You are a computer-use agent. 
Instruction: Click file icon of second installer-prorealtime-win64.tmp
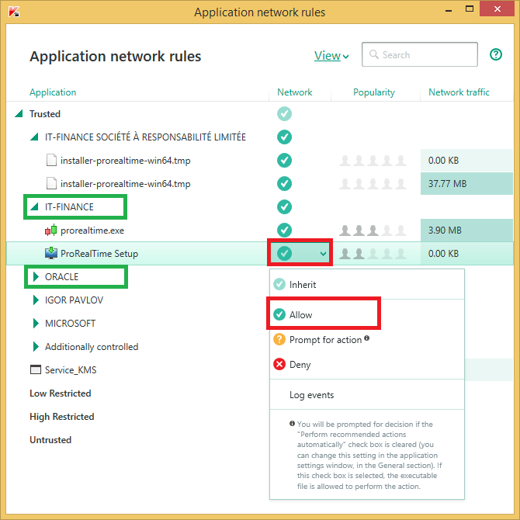pyautogui.click(x=51, y=183)
